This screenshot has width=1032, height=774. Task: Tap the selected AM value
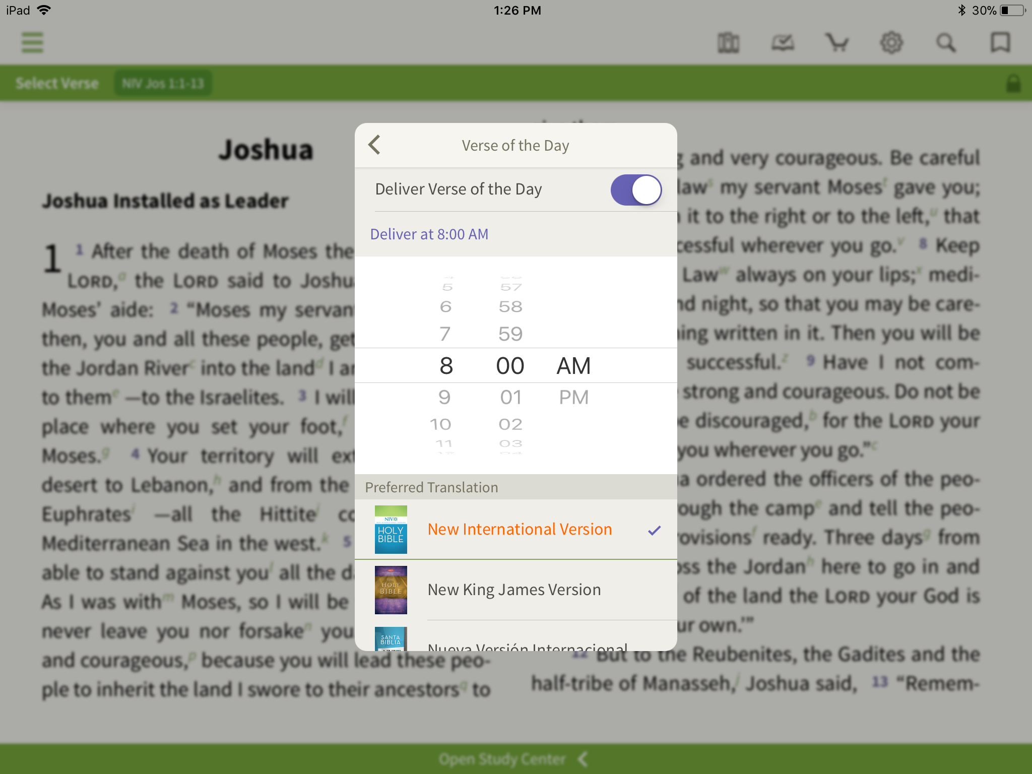click(x=573, y=366)
